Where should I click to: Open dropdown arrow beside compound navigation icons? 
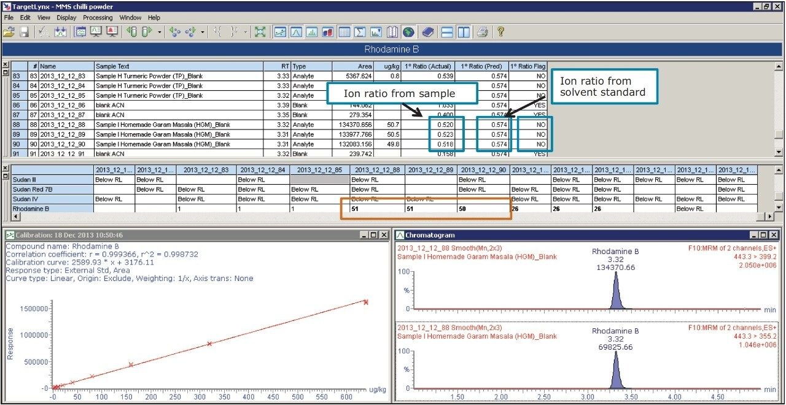coord(203,31)
